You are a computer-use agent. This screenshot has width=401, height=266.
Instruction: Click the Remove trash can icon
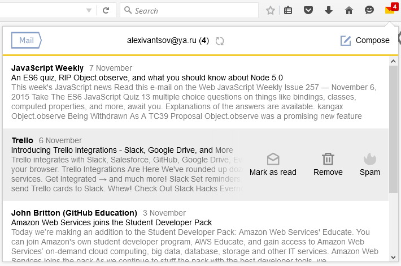(x=328, y=159)
